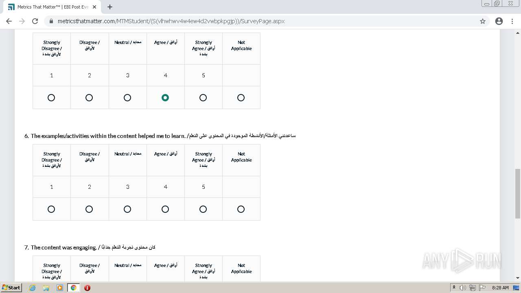Open Chrome's three-dot menu
This screenshot has height=293, width=521.
tap(512, 21)
